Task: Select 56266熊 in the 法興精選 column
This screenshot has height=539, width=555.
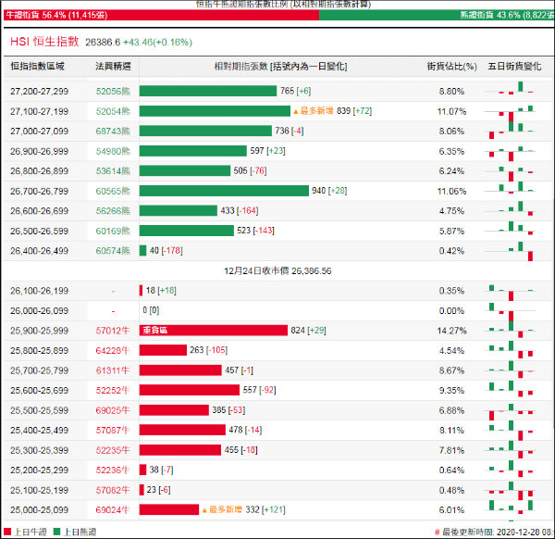Action: tap(113, 211)
